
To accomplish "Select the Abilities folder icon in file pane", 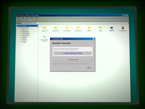I will (x=89, y=28).
